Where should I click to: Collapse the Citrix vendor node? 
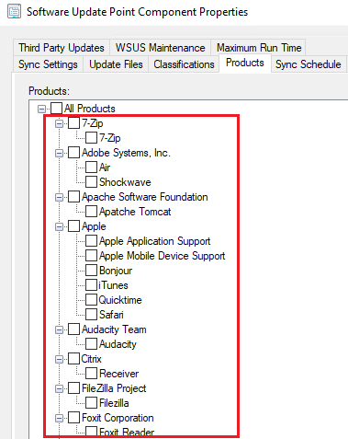click(59, 359)
